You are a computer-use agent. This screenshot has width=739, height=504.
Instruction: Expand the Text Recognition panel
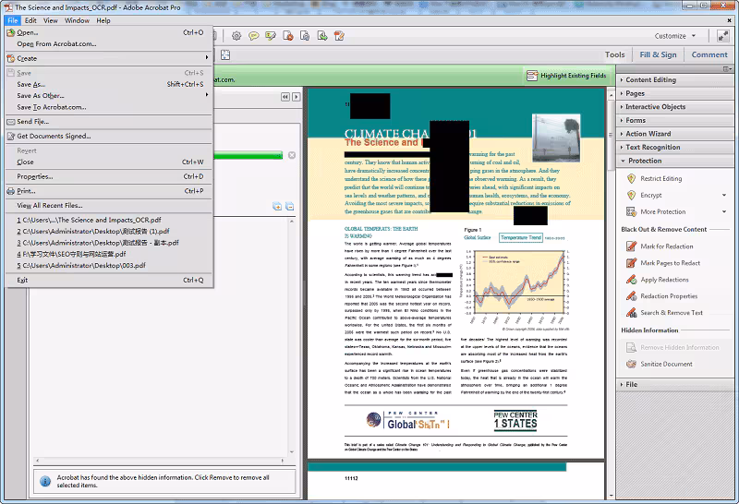(x=675, y=147)
